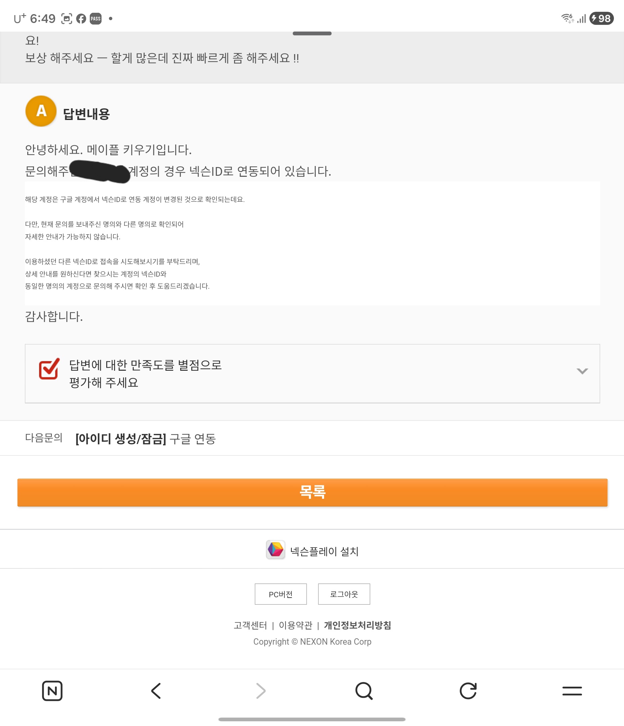Open 이용약관 footer link

coord(295,625)
